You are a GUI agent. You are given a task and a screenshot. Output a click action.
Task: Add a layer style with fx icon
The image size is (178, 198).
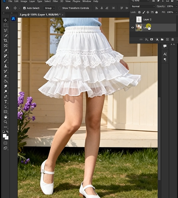(x=146, y=39)
